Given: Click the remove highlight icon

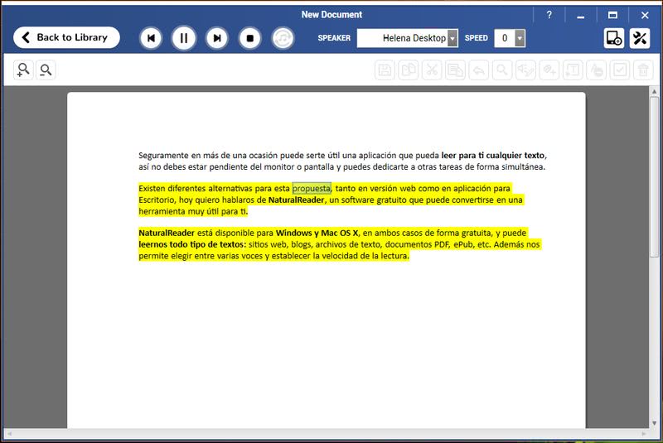Looking at the screenshot, I should coord(596,70).
